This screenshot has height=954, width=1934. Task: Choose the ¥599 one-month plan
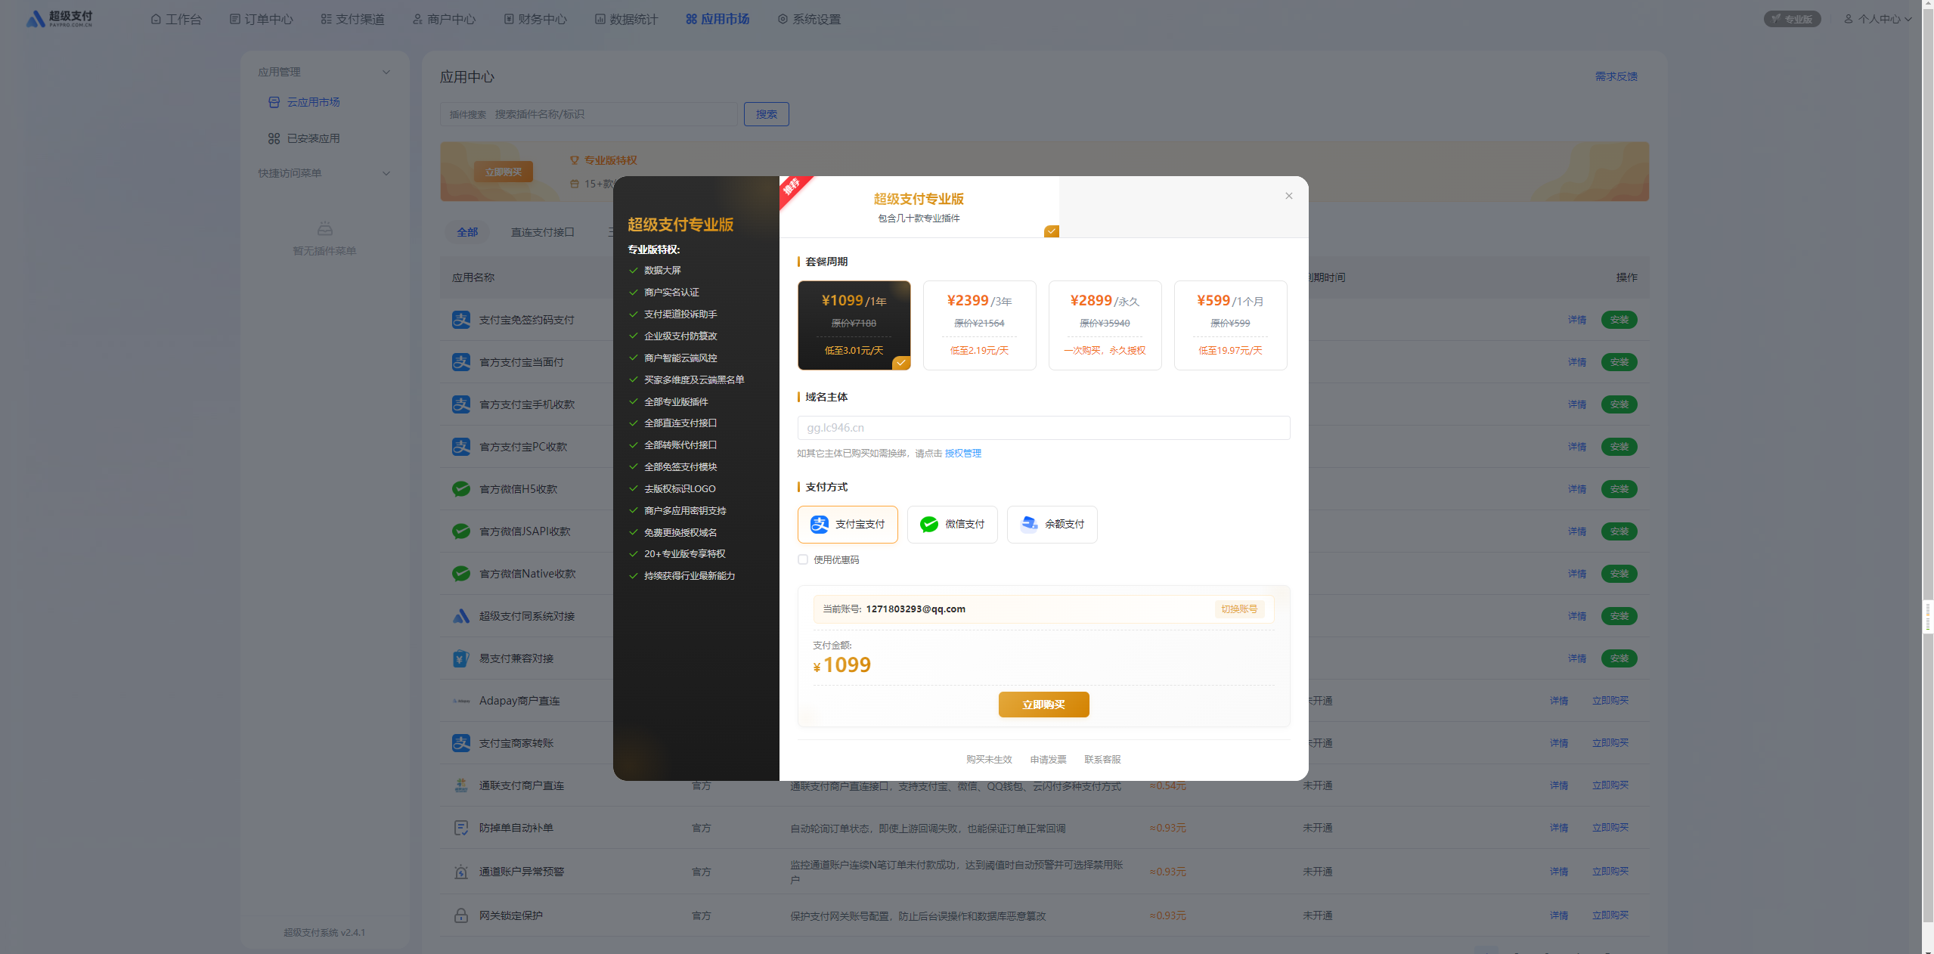[1230, 325]
